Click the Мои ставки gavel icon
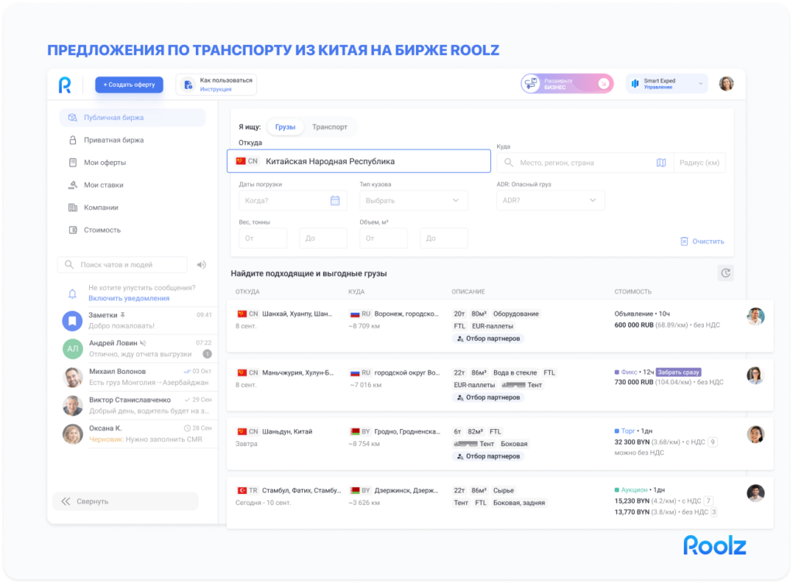 73,185
